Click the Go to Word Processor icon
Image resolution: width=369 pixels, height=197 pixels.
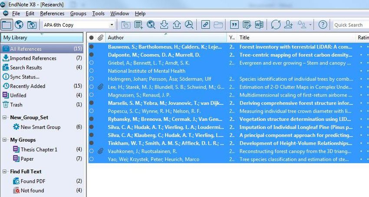pos(259,24)
